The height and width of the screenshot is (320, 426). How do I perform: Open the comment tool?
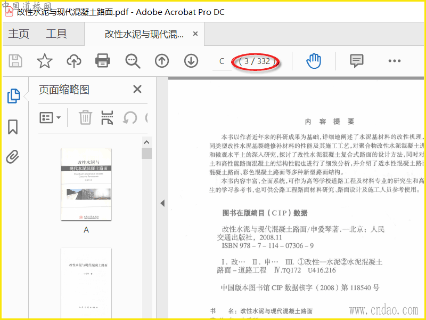point(357,61)
